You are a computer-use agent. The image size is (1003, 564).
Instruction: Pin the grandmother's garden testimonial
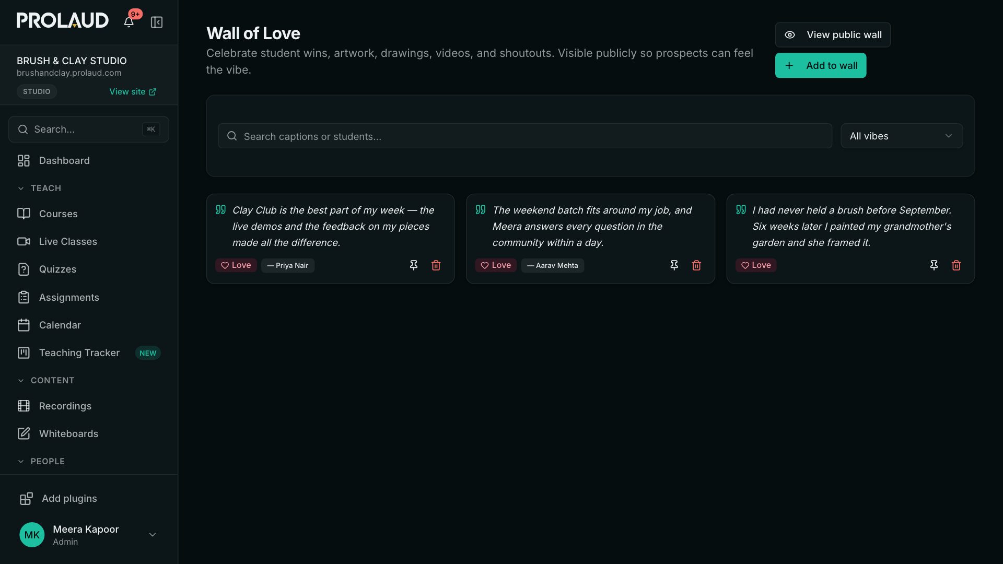(934, 265)
